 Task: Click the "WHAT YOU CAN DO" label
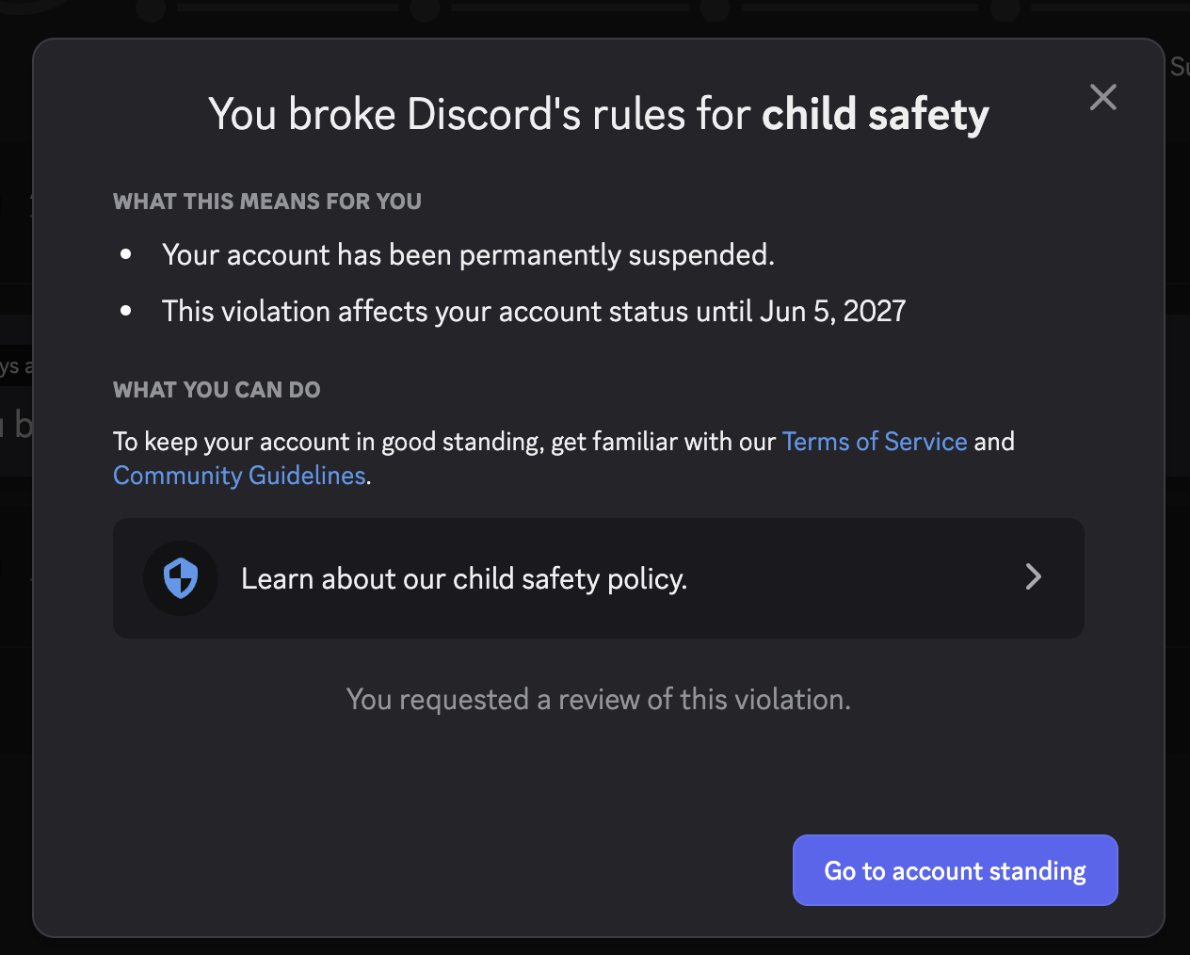coord(217,390)
